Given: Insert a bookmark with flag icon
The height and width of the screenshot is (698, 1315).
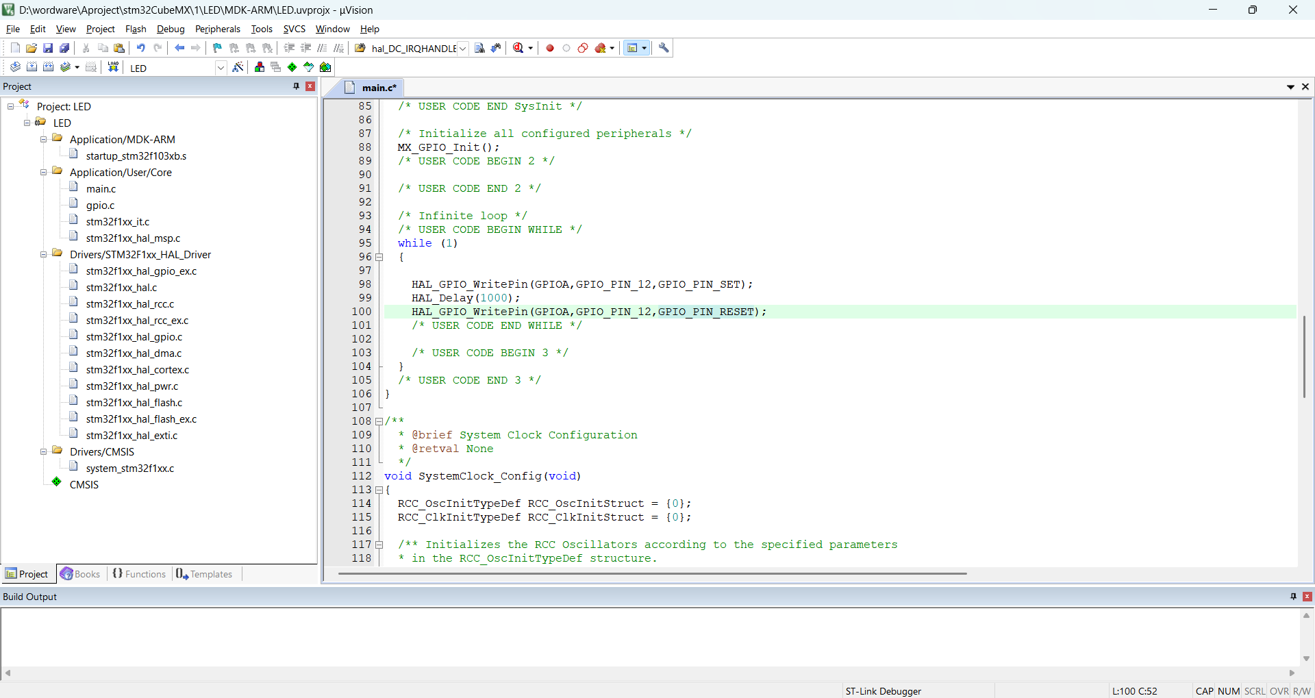Looking at the screenshot, I should point(218,48).
